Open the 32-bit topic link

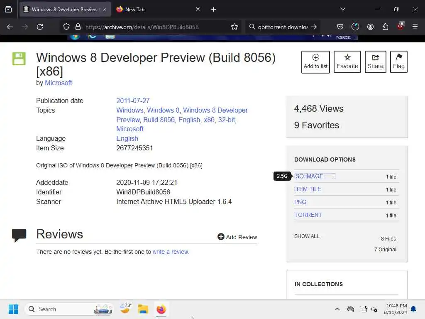[227, 120]
